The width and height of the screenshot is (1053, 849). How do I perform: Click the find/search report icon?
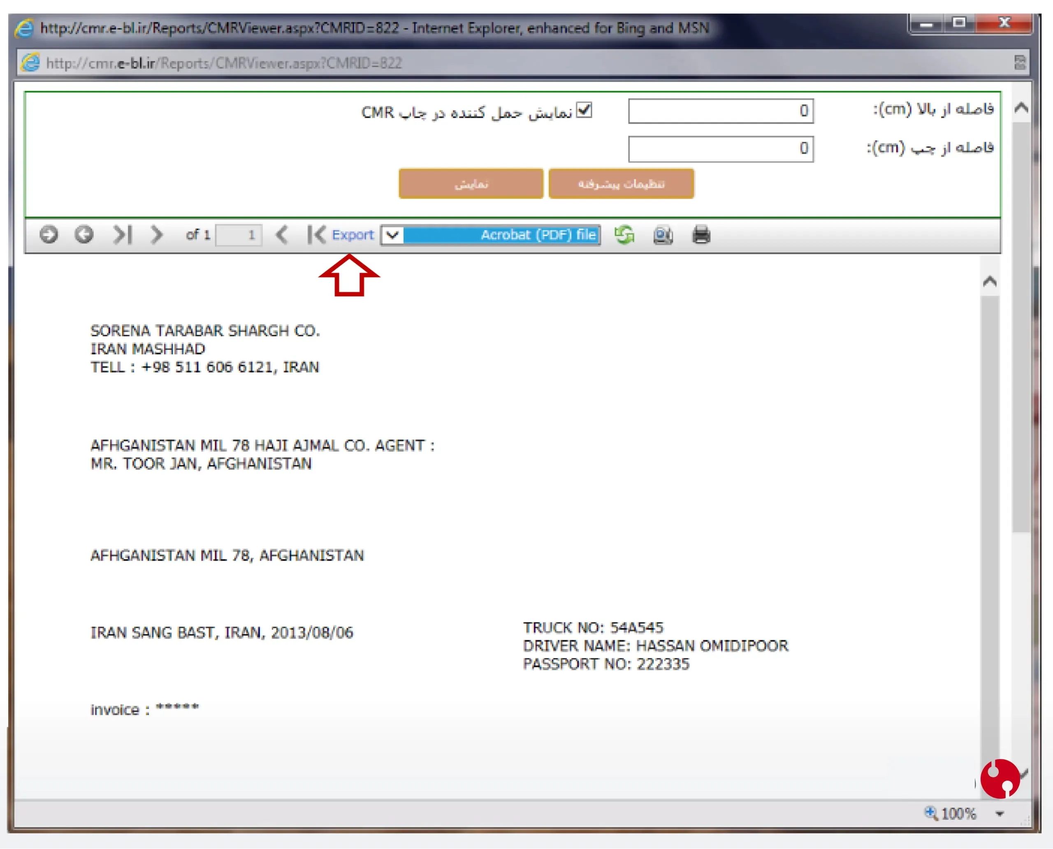coord(663,235)
